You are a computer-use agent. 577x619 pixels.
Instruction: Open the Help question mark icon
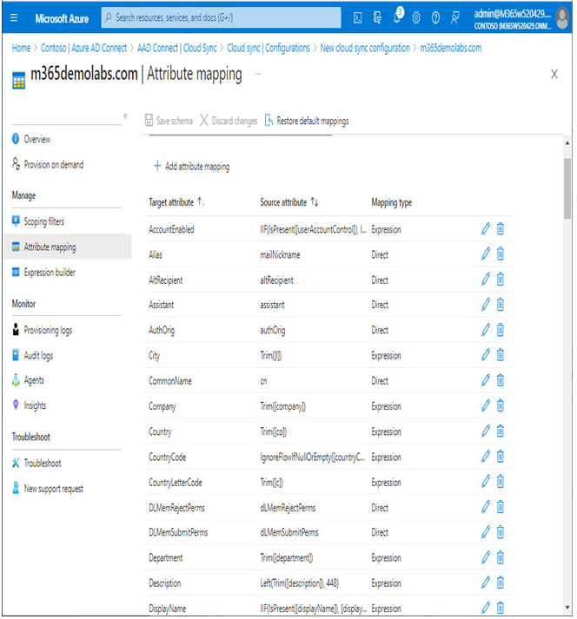(x=435, y=17)
